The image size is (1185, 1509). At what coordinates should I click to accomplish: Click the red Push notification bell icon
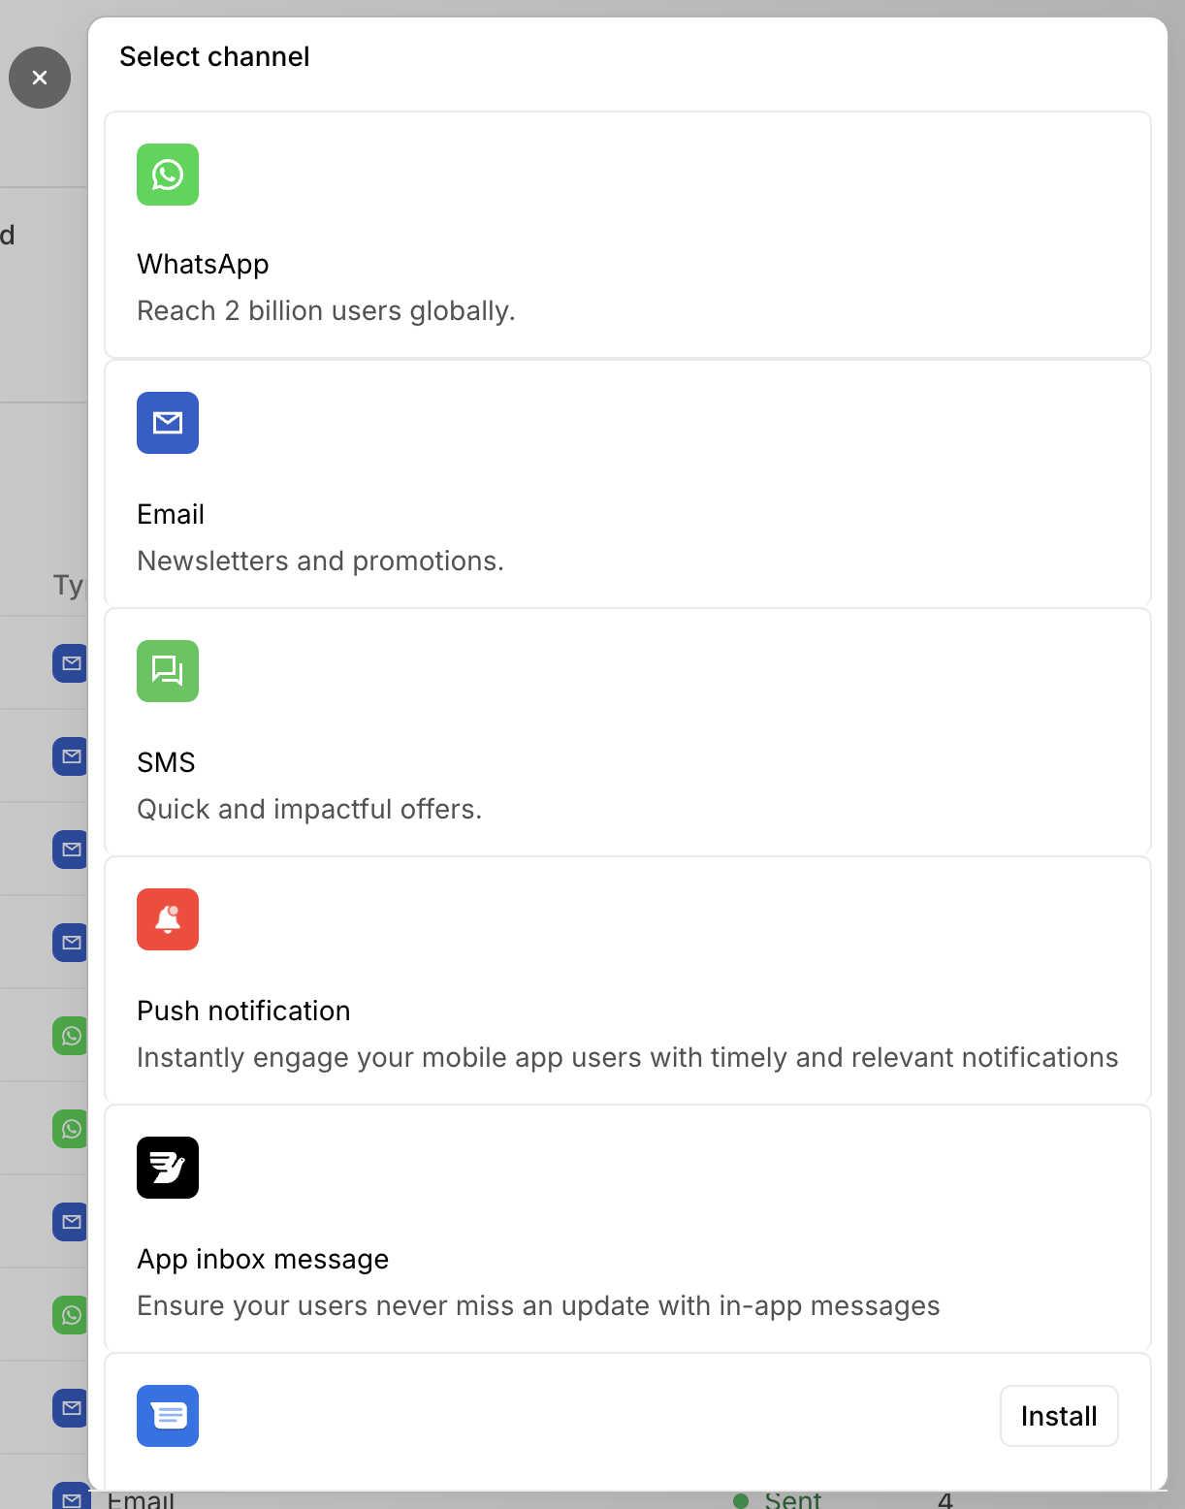pos(168,919)
